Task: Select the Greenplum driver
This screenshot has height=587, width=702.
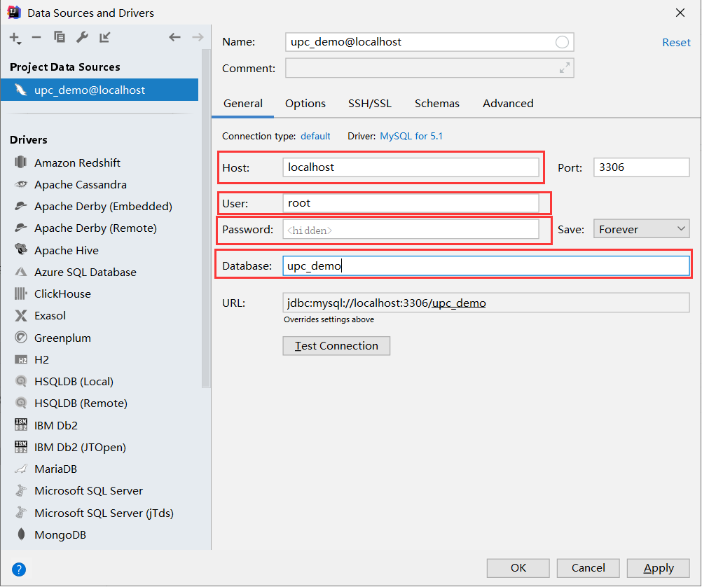Action: tap(62, 338)
